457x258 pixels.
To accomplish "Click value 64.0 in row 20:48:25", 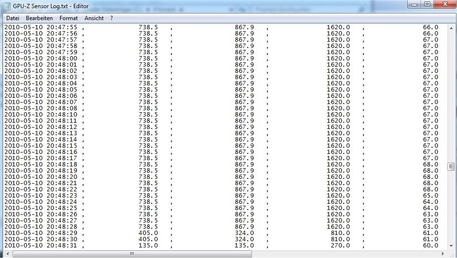I will coord(431,208).
